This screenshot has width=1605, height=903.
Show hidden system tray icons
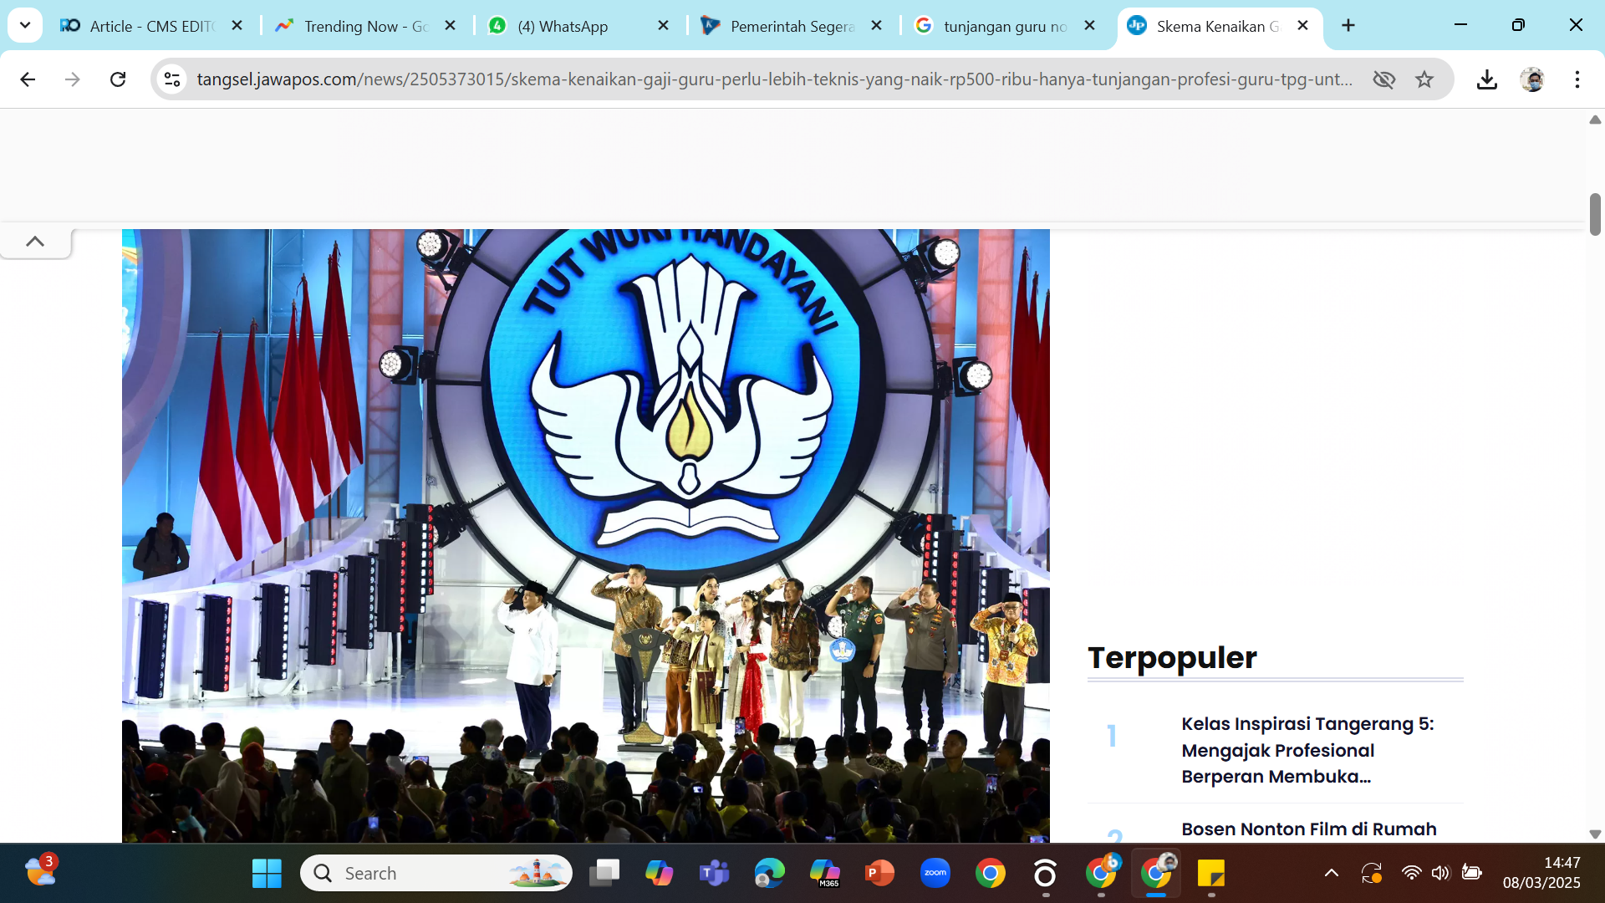tap(1332, 874)
